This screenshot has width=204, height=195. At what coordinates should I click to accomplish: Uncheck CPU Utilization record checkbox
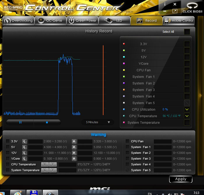(x=187, y=109)
